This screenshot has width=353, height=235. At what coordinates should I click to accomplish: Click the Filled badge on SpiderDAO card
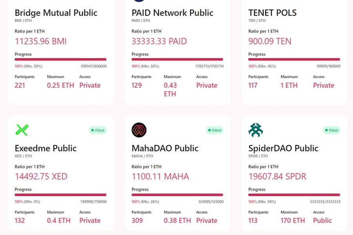click(331, 130)
